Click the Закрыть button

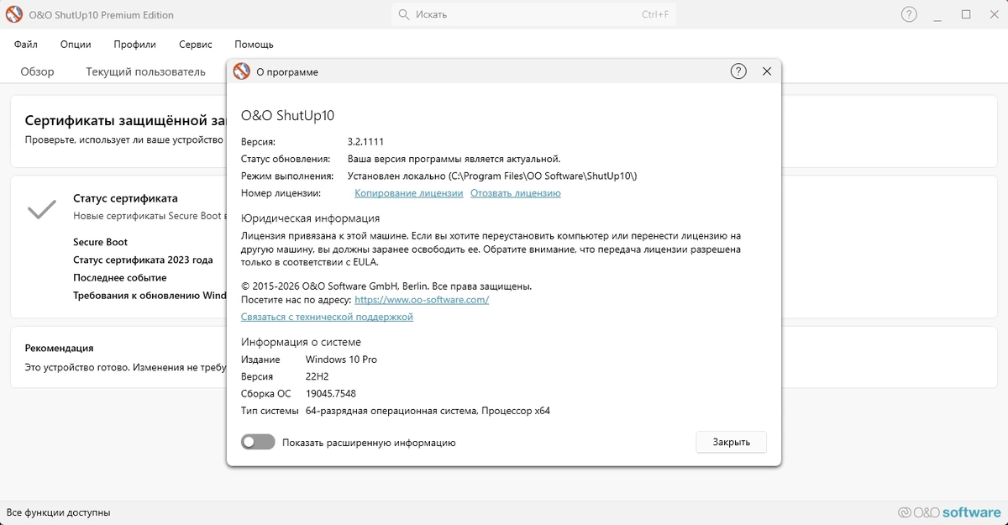pos(732,442)
